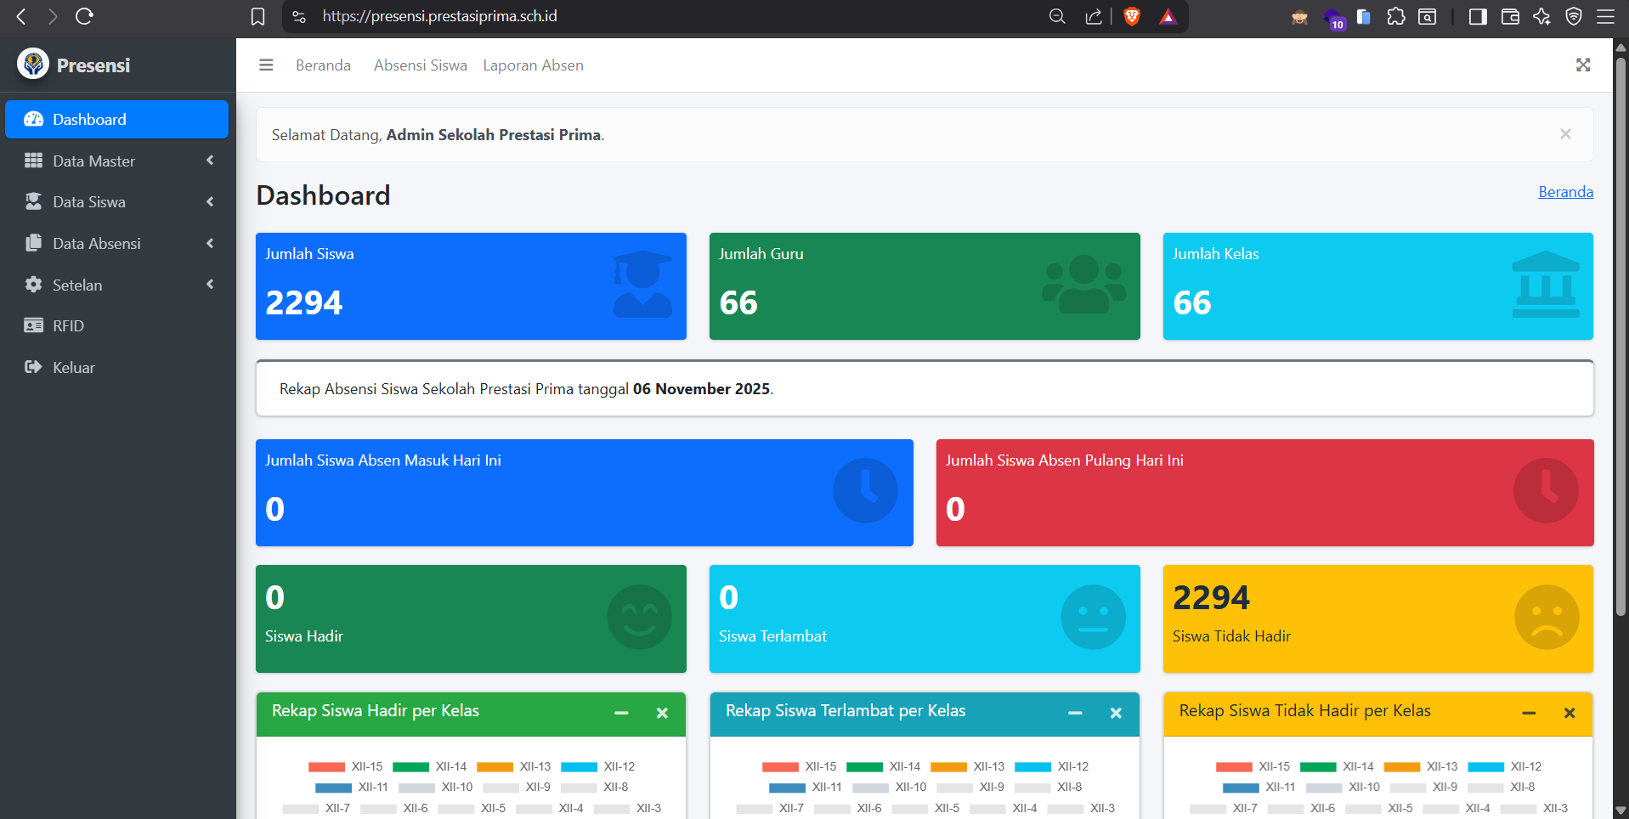Expand the Setelan submenu chevron

point(209,285)
